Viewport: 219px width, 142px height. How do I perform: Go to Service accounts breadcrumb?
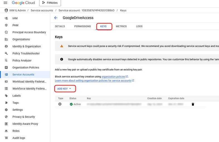pos(42,11)
